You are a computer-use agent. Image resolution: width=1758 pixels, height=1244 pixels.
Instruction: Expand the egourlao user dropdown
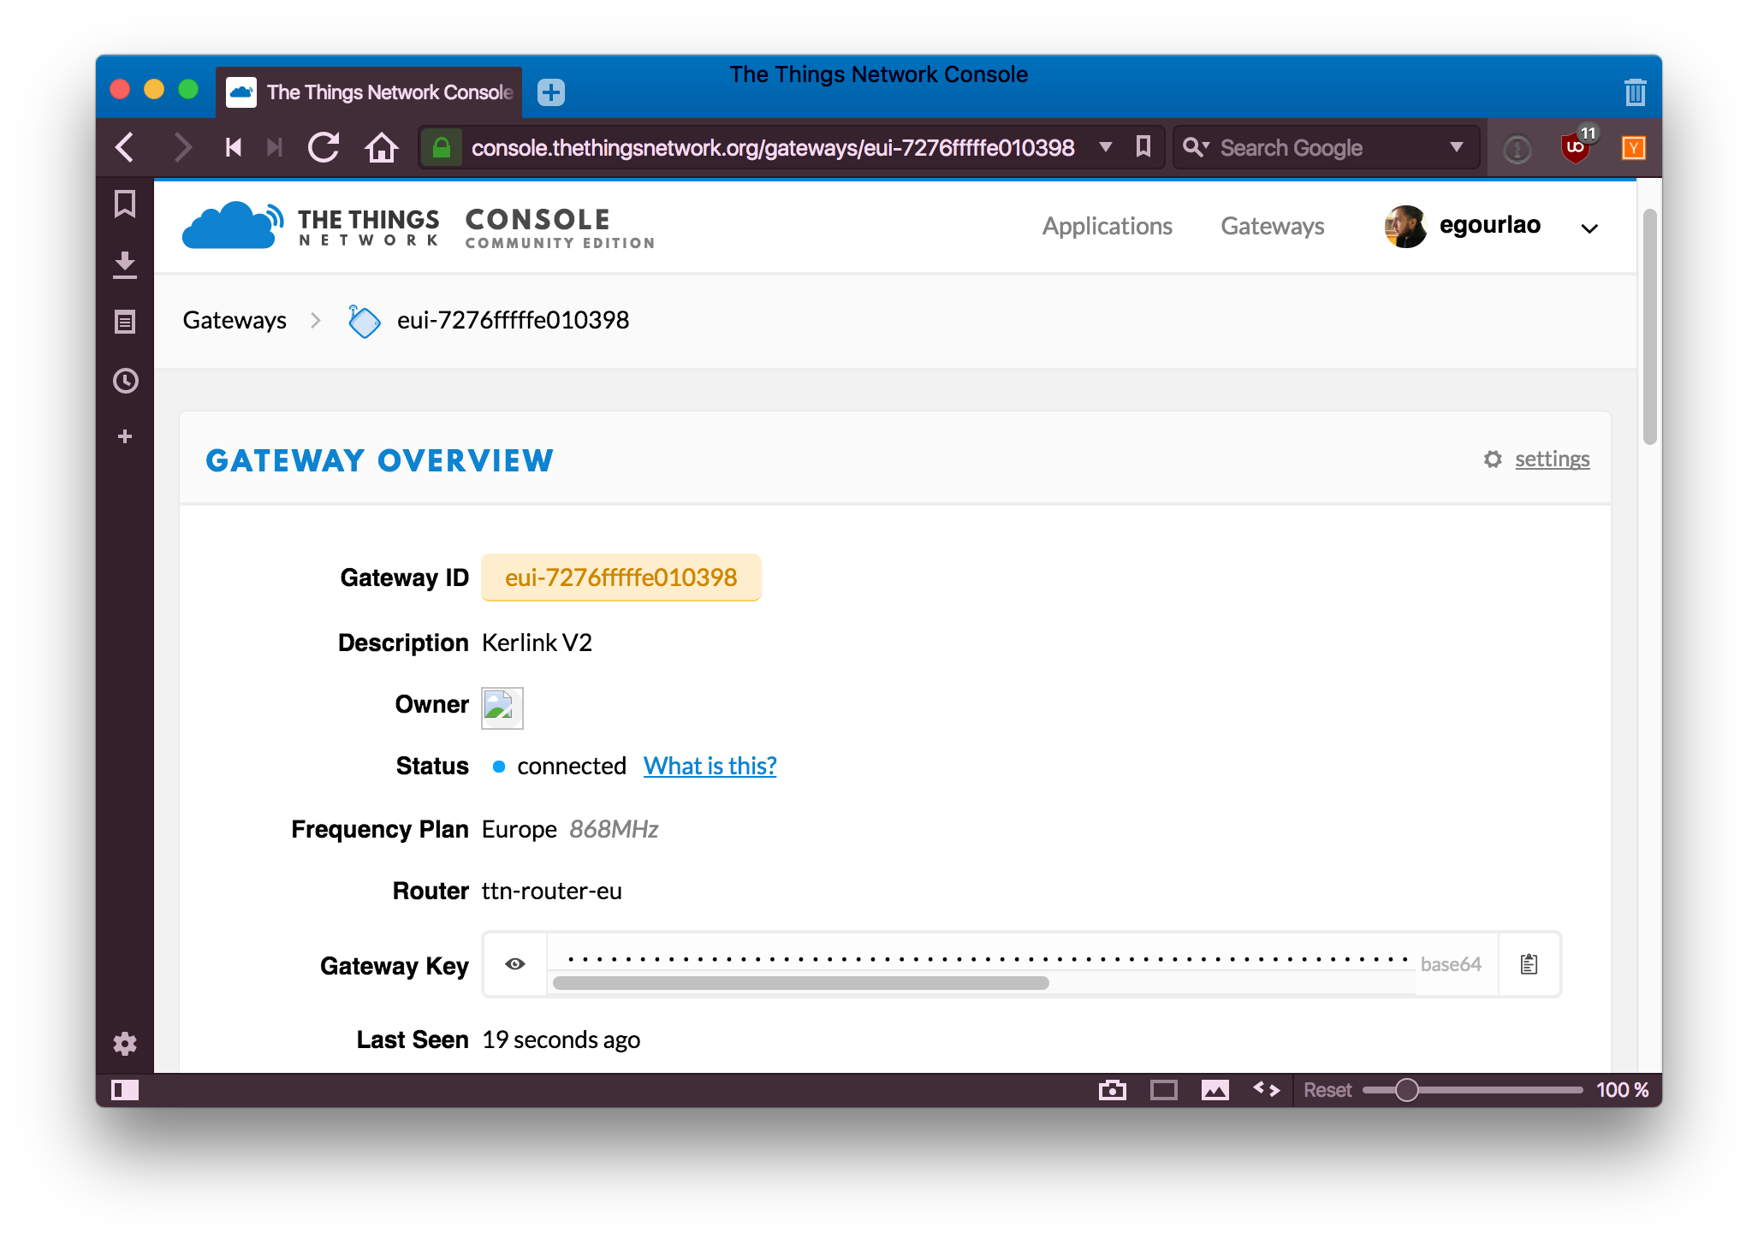click(1589, 228)
